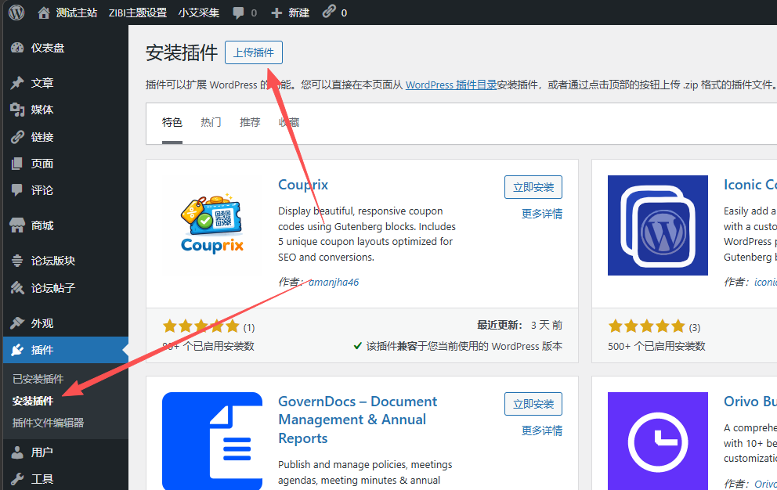777x490 pixels.
Task: Install GovernDocs plugin with 立即安装
Action: point(533,404)
